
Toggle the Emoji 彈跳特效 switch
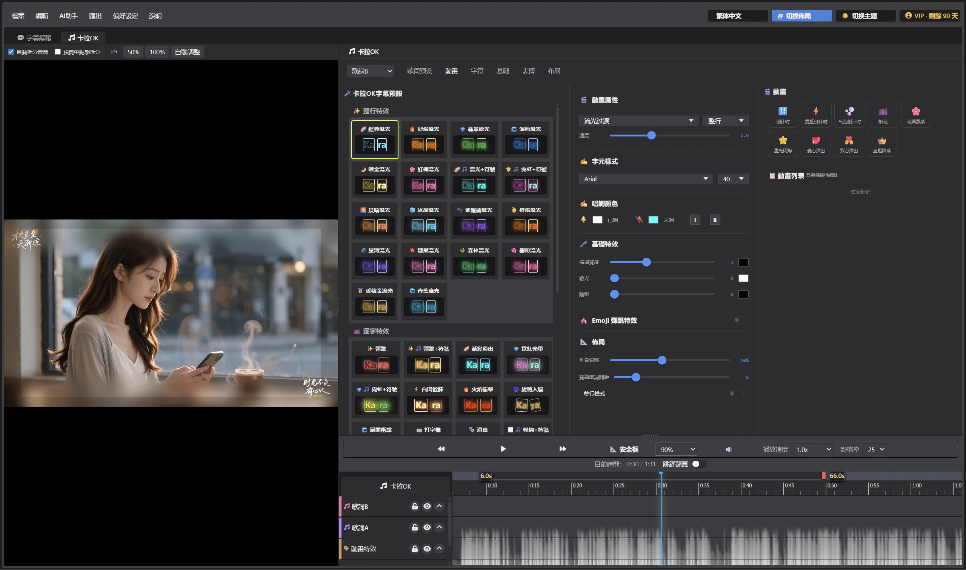(740, 320)
